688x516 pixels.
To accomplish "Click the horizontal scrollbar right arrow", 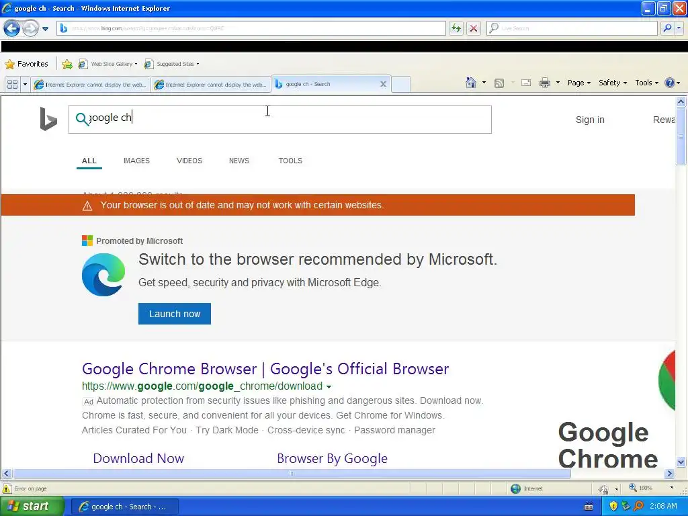I will [670, 474].
